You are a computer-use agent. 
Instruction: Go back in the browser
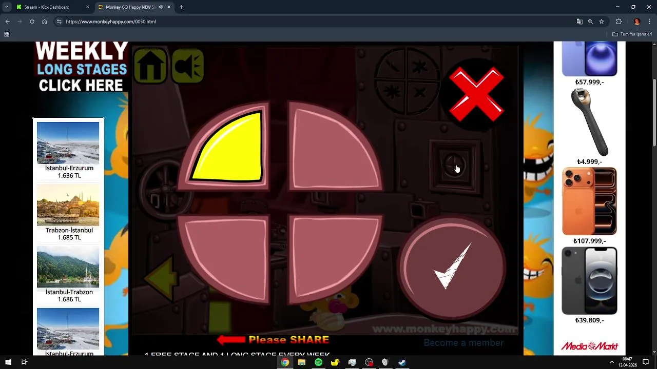tap(8, 22)
